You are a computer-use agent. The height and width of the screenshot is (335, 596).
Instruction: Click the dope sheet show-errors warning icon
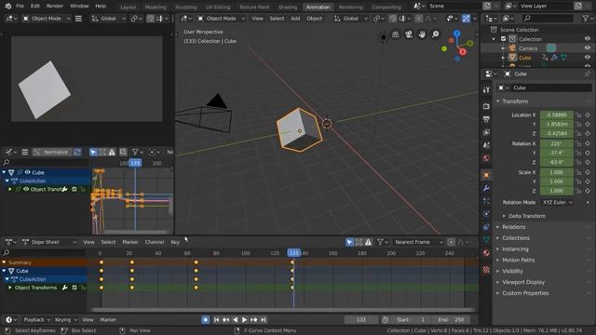coord(369,242)
